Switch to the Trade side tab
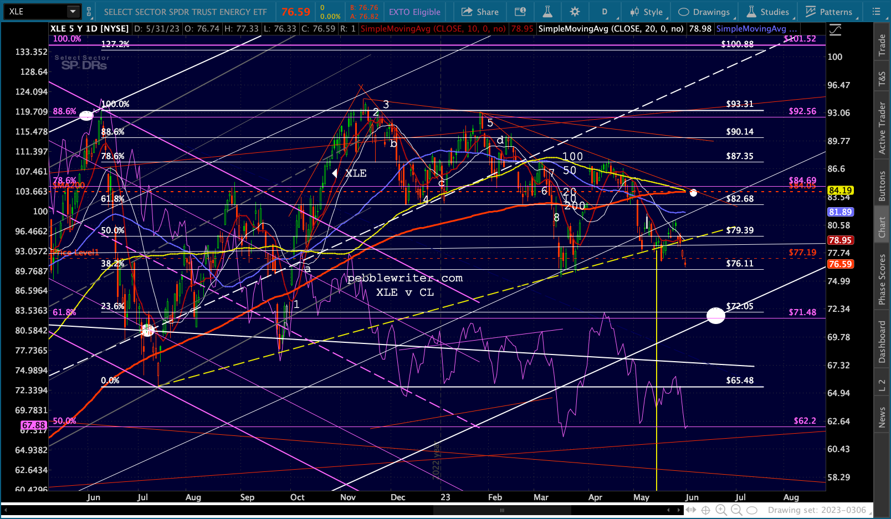 point(882,45)
